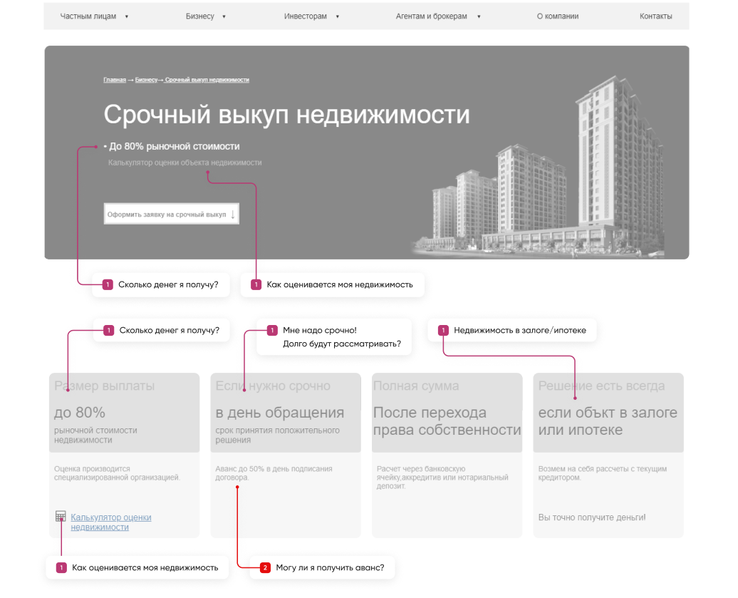Click the red badge numbered 2
Screen dimensions: 738x598
(x=265, y=568)
